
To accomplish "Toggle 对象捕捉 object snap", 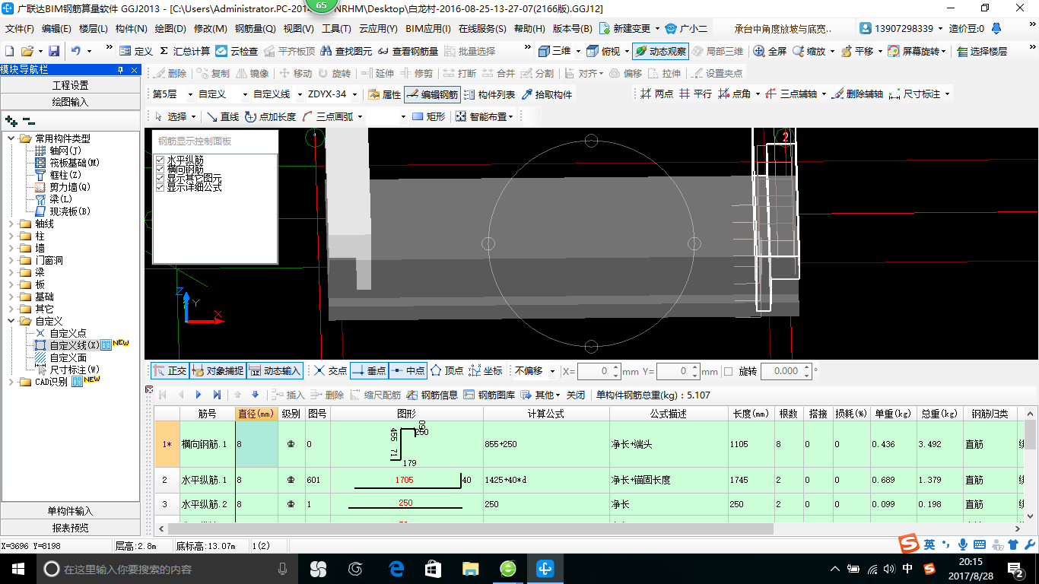I will pos(218,371).
